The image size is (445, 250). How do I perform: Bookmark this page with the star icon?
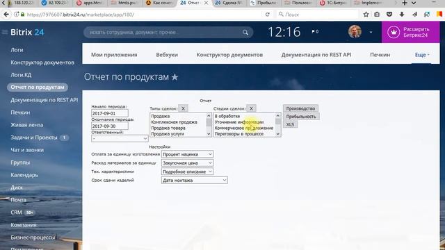click(366, 14)
